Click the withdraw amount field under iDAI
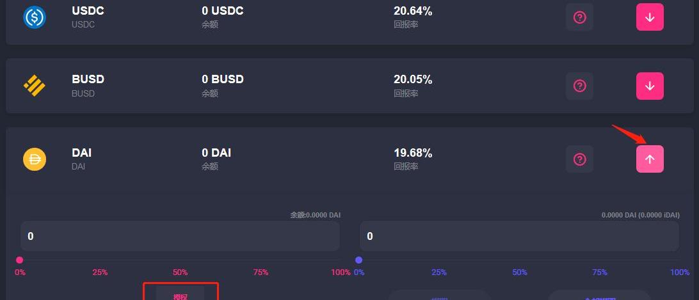 pyautogui.click(x=518, y=236)
